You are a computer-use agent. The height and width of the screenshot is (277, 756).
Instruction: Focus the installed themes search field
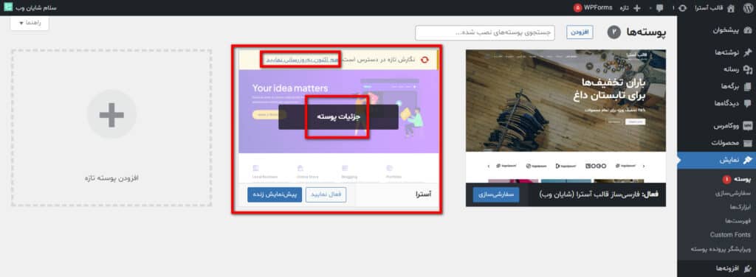pos(485,32)
